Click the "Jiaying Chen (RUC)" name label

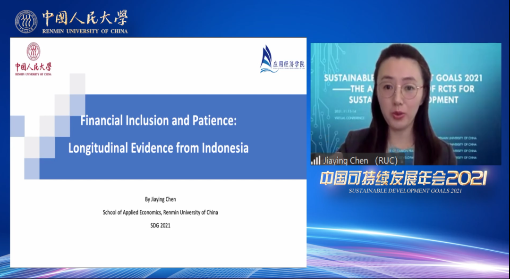point(360,161)
